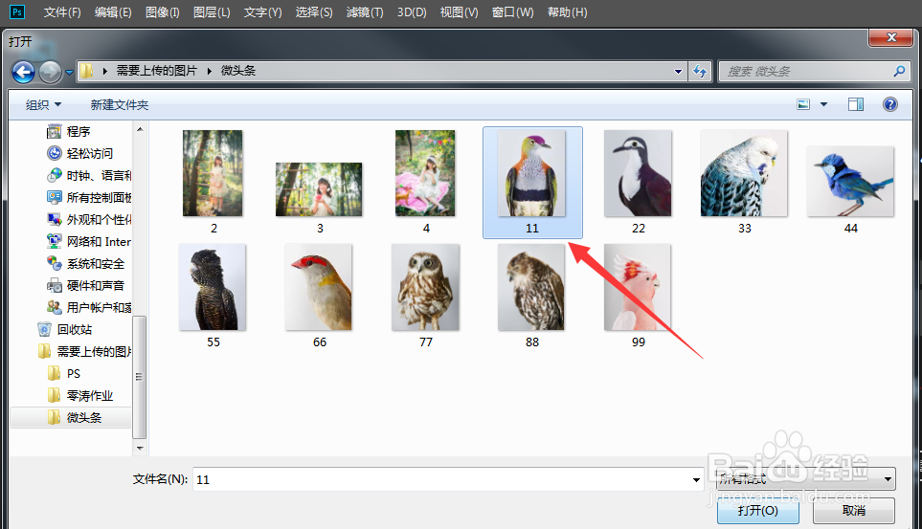Click the search magnifier icon
This screenshot has height=529, width=922.
tap(899, 71)
